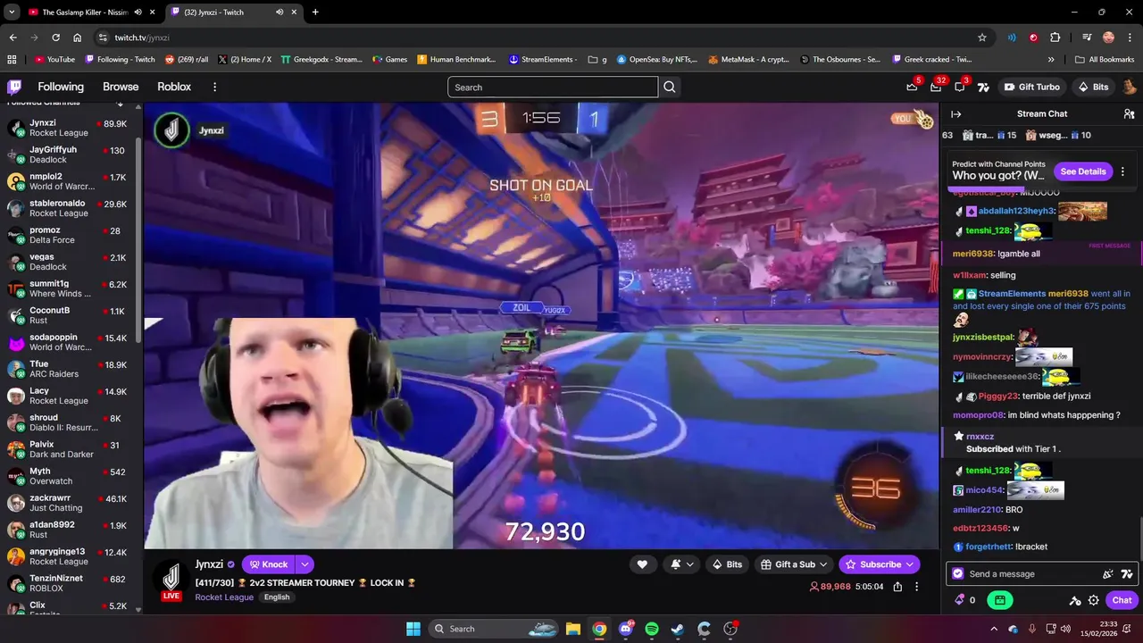Open the profile avatar menu

click(x=1130, y=87)
